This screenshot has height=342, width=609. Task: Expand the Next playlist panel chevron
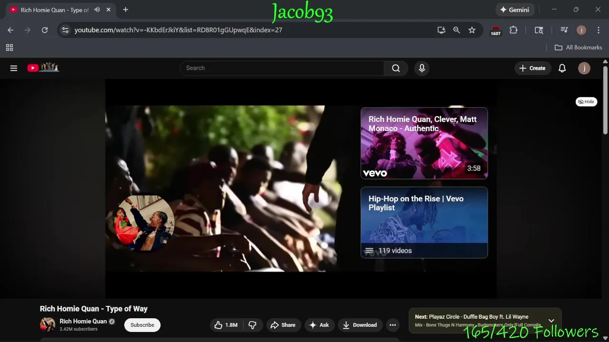[x=551, y=321]
